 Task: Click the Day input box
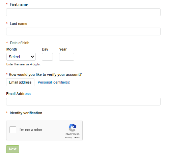(47, 57)
